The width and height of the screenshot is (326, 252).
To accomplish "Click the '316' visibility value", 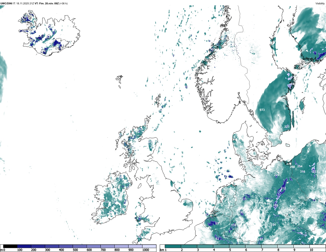I will click(303, 172).
